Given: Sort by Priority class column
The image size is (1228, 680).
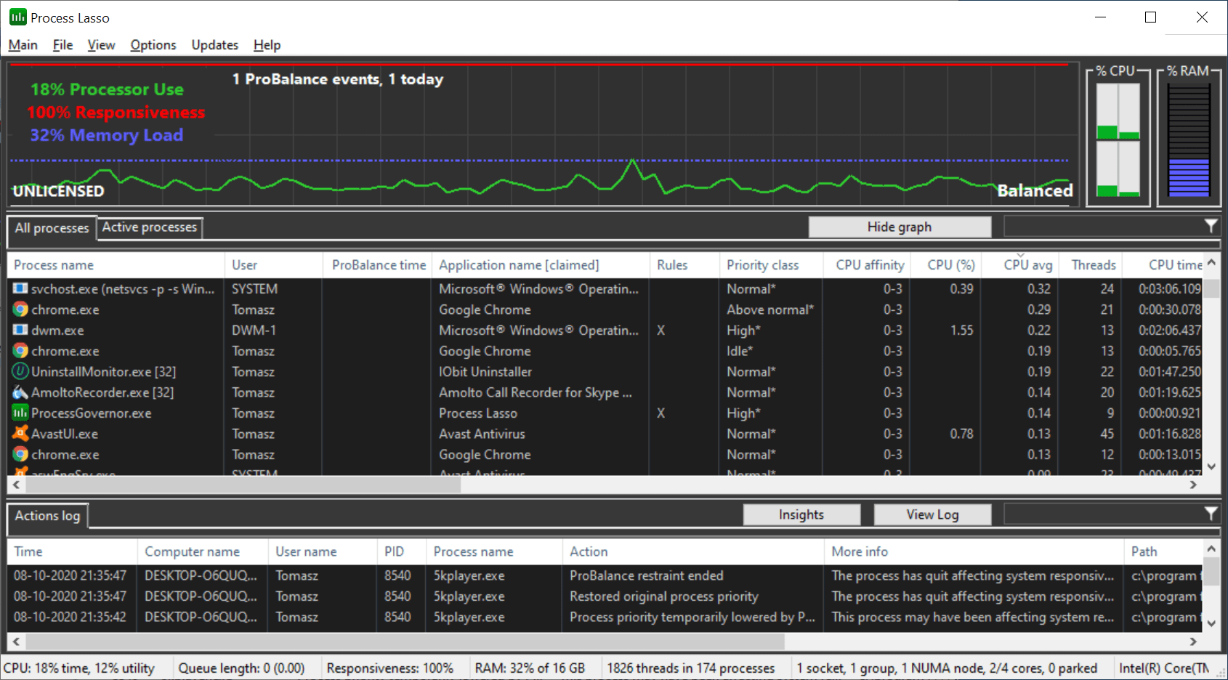Looking at the screenshot, I should (x=772, y=265).
